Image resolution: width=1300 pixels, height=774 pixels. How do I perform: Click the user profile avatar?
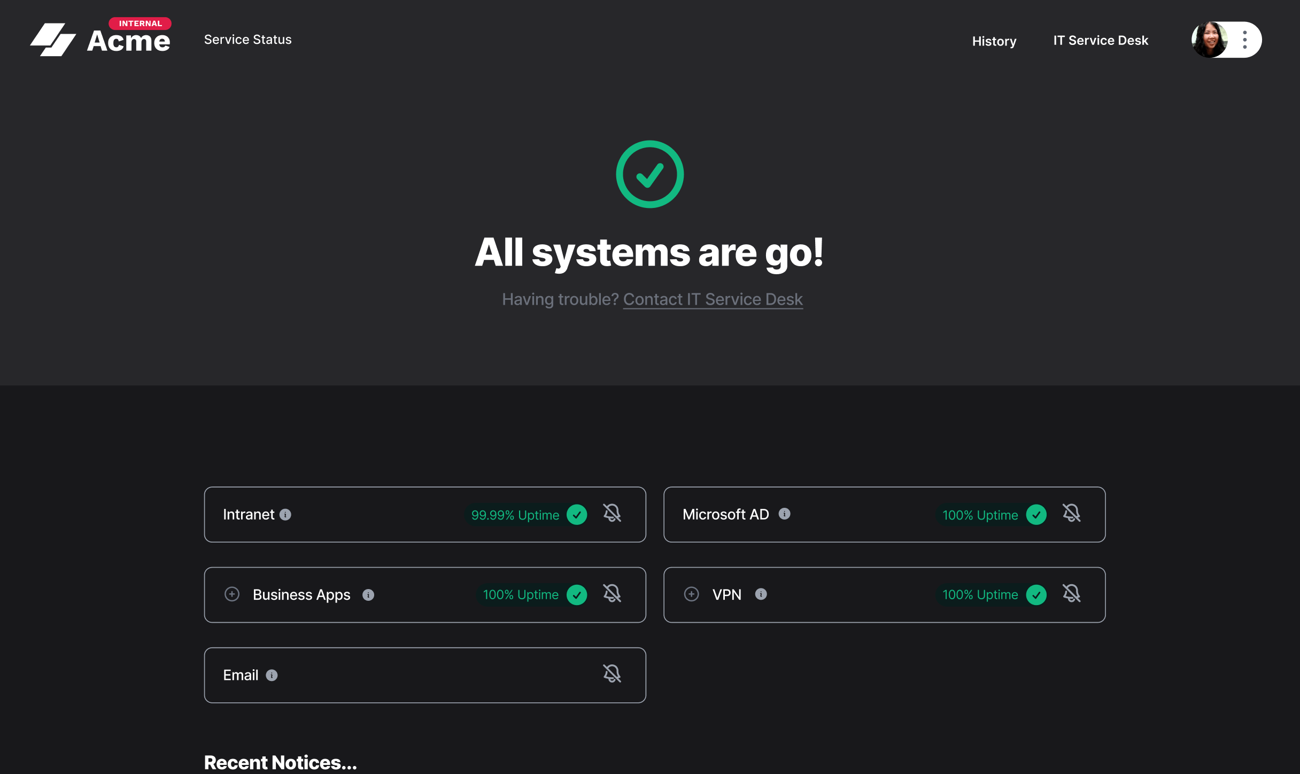[x=1209, y=39]
